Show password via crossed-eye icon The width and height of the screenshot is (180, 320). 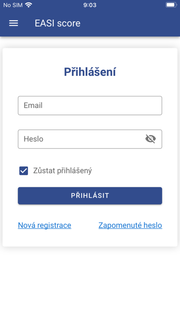pos(151,139)
